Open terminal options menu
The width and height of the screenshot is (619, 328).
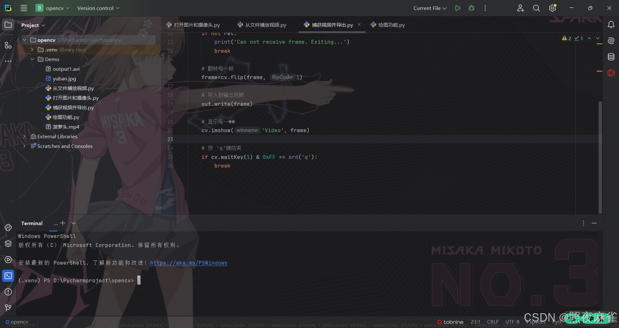pyautogui.click(x=583, y=223)
